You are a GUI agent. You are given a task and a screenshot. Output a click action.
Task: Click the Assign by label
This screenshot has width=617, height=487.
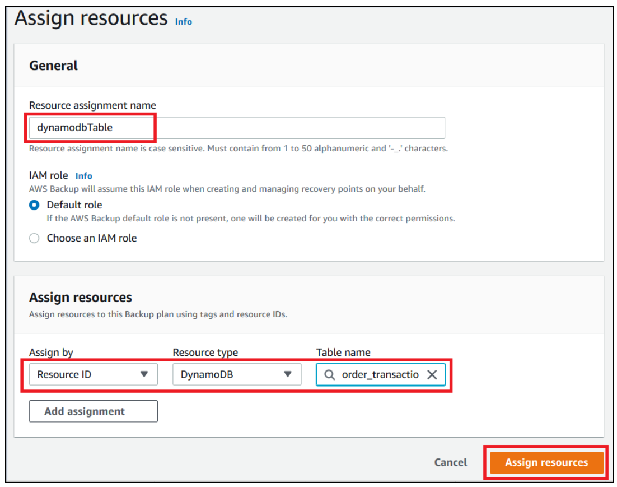[51, 353]
